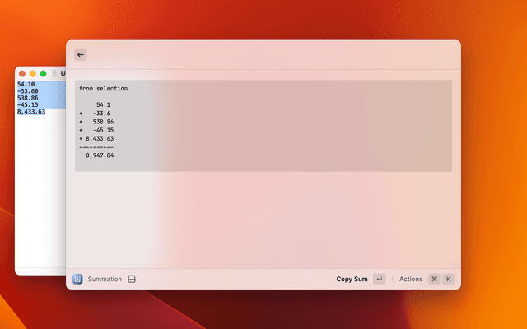527x329 pixels.
Task: Close the text editor window
Action: [x=22, y=74]
